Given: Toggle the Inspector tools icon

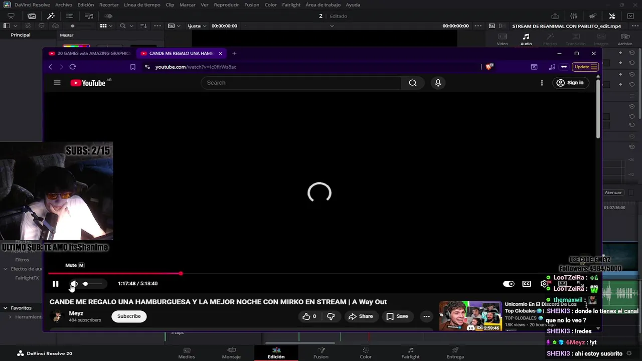Looking at the screenshot, I should point(612,16).
